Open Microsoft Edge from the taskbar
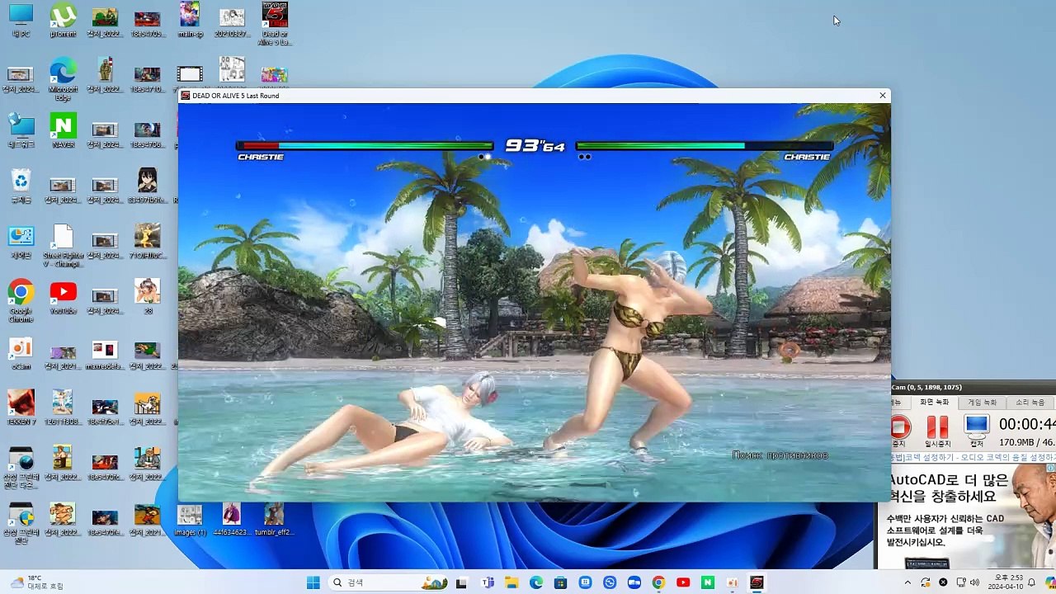 pyautogui.click(x=536, y=582)
